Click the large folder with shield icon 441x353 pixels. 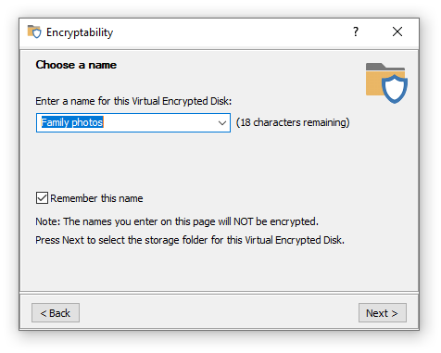pyautogui.click(x=386, y=82)
